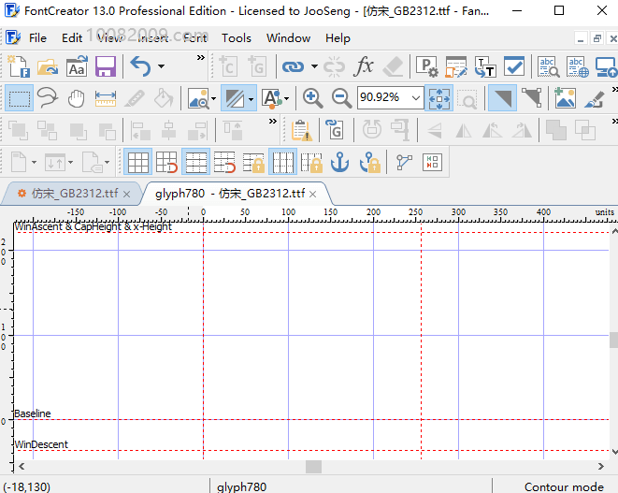Open the Font menu
The image size is (618, 493).
click(195, 38)
